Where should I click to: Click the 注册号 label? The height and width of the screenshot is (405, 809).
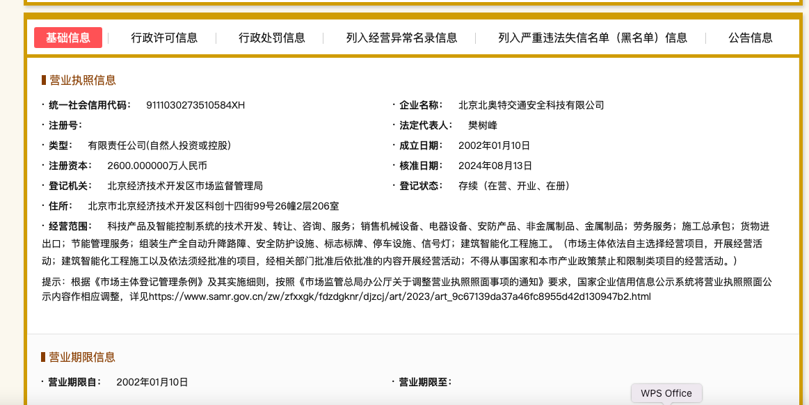65,125
